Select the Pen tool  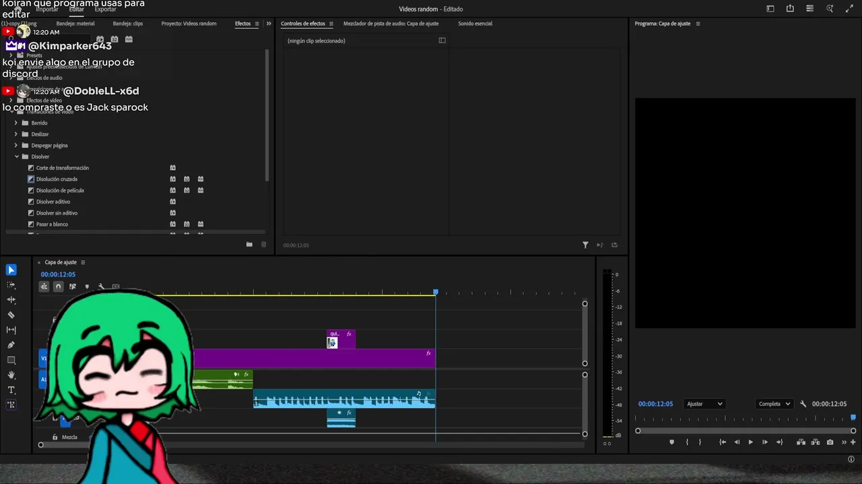(x=11, y=345)
